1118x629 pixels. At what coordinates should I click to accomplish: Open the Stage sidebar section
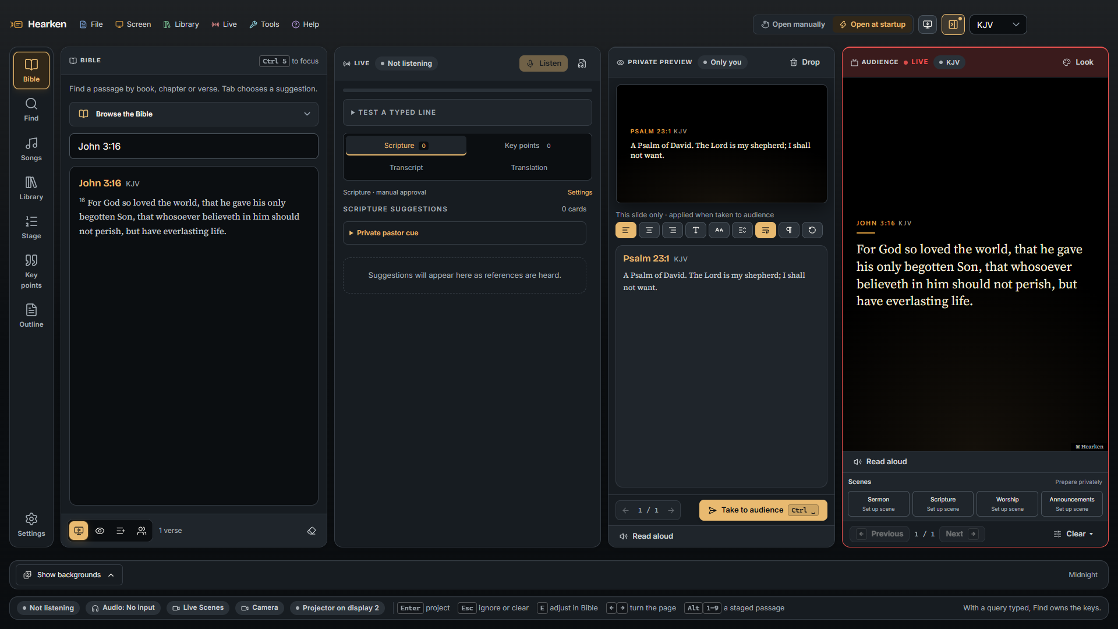31,227
